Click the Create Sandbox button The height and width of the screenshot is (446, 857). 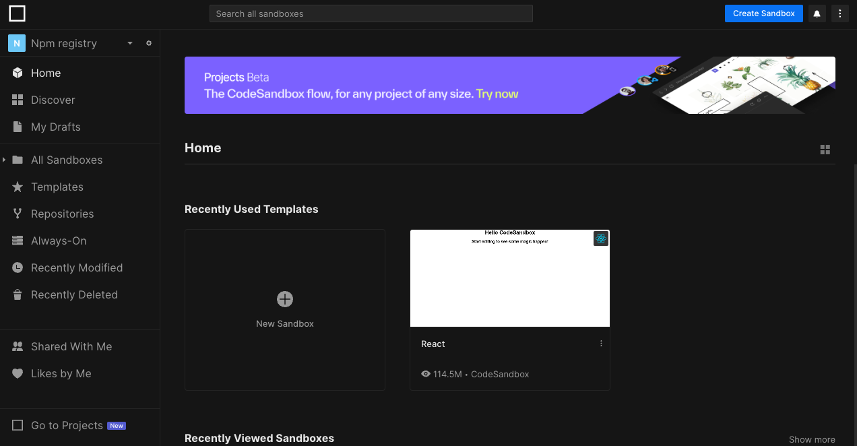click(764, 13)
